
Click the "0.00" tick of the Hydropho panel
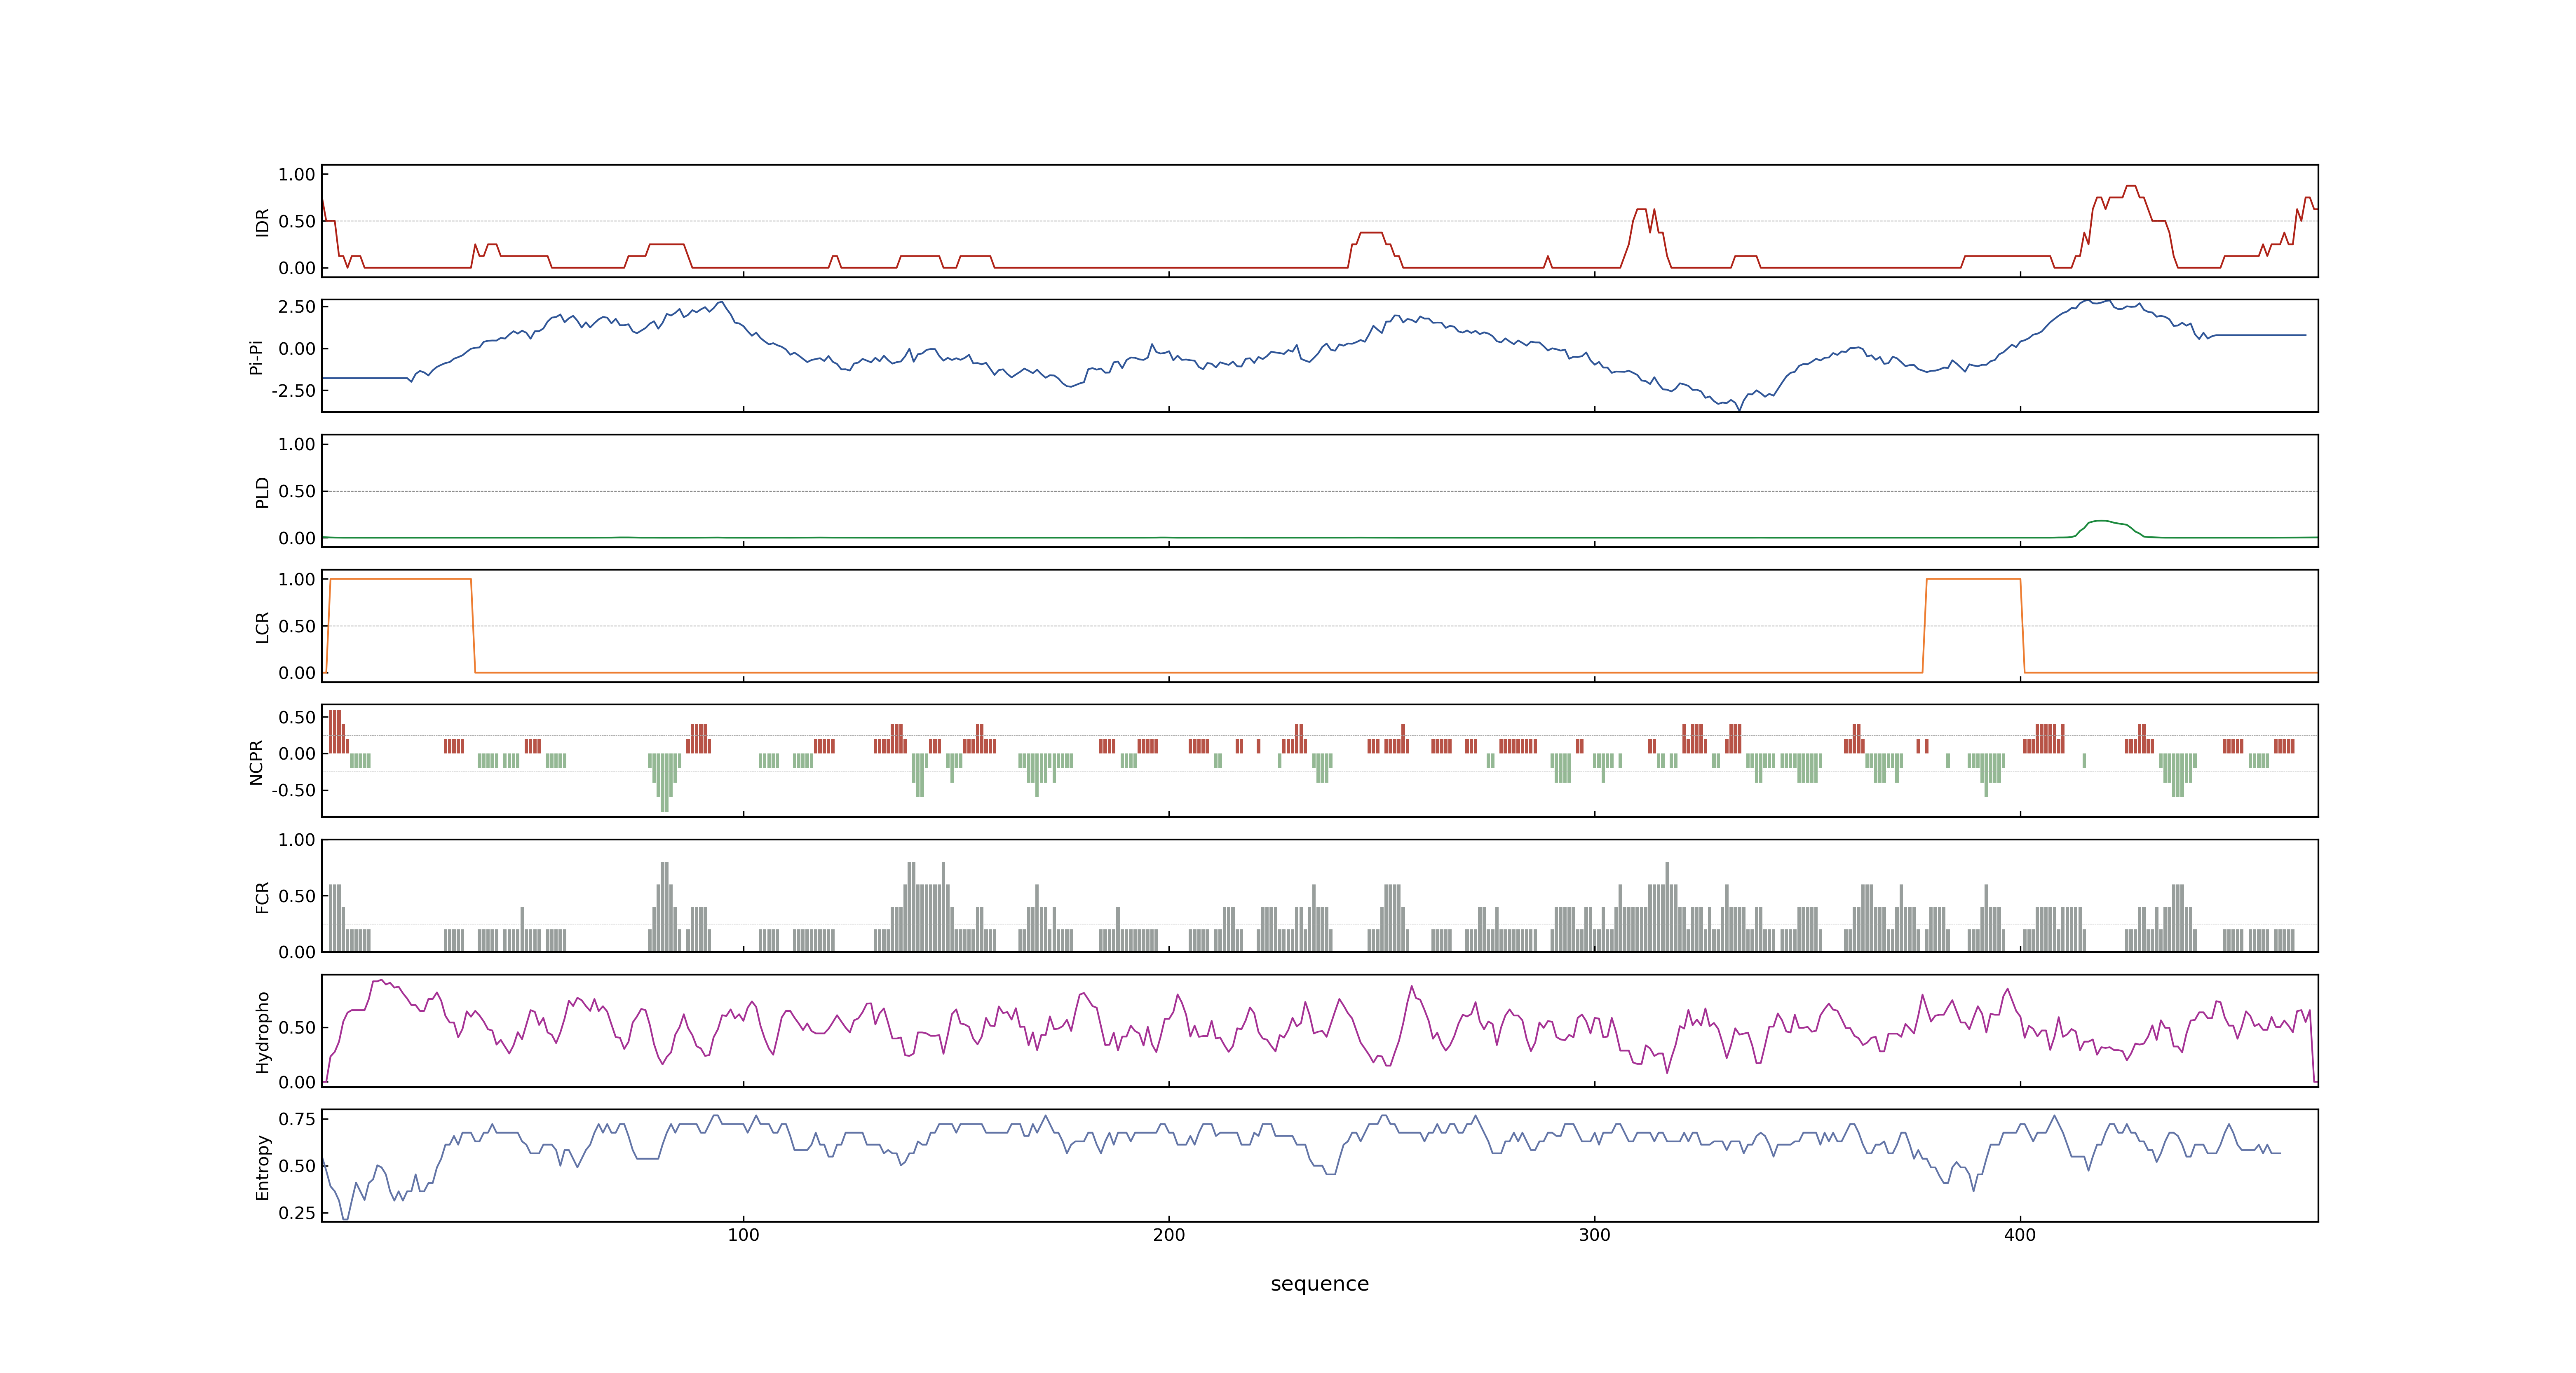point(297,1082)
